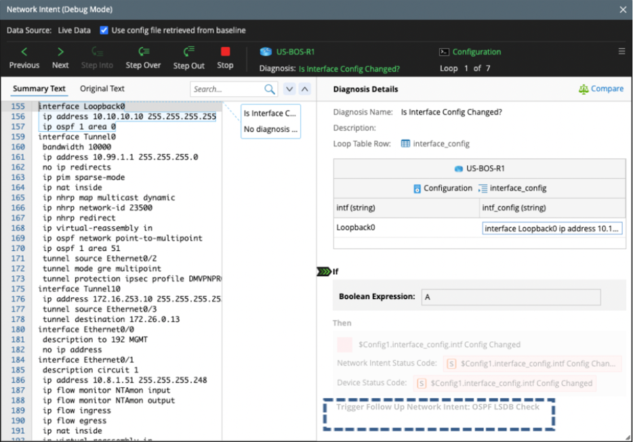Click the router icon in the table header
The image size is (633, 442).
(459, 169)
